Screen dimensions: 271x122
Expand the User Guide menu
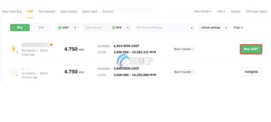202,11
